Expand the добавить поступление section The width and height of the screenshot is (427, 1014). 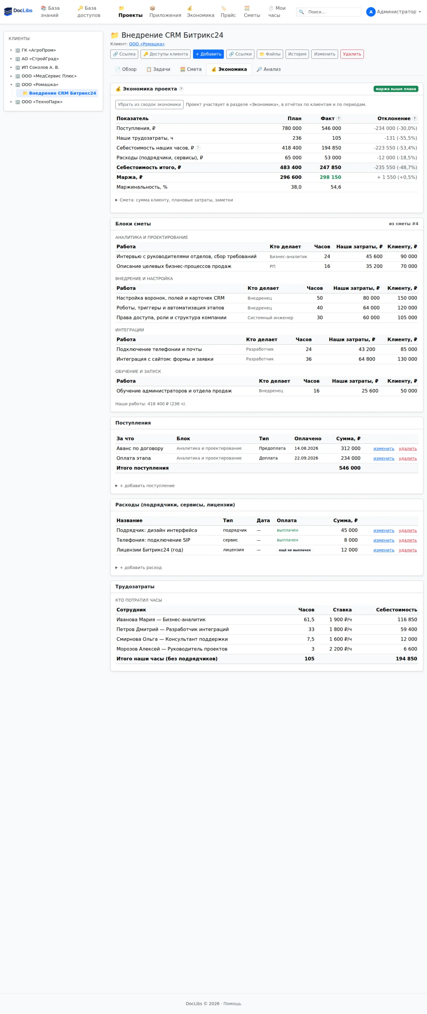tap(145, 486)
